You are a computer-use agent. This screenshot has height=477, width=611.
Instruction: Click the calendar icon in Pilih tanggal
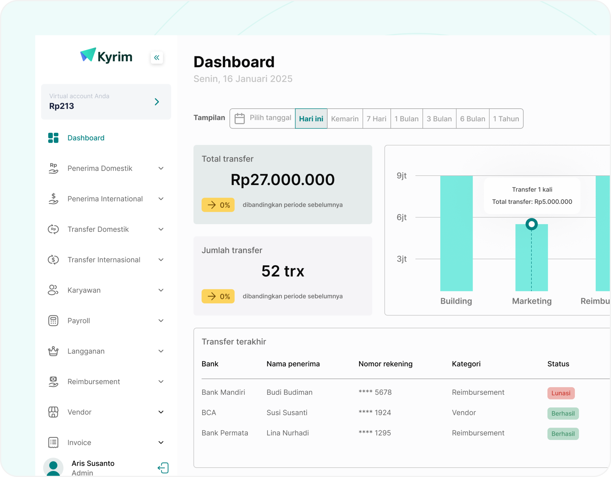(x=240, y=119)
